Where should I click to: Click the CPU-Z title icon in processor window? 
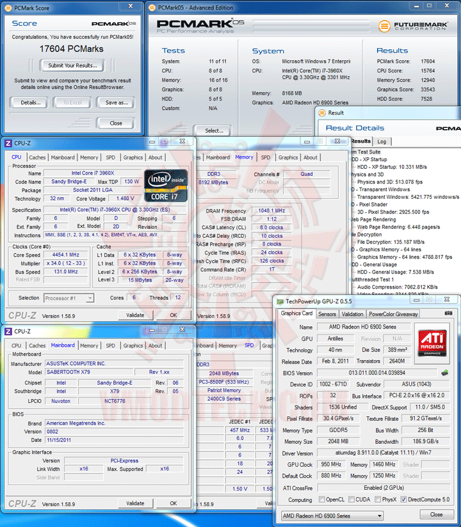8,143
